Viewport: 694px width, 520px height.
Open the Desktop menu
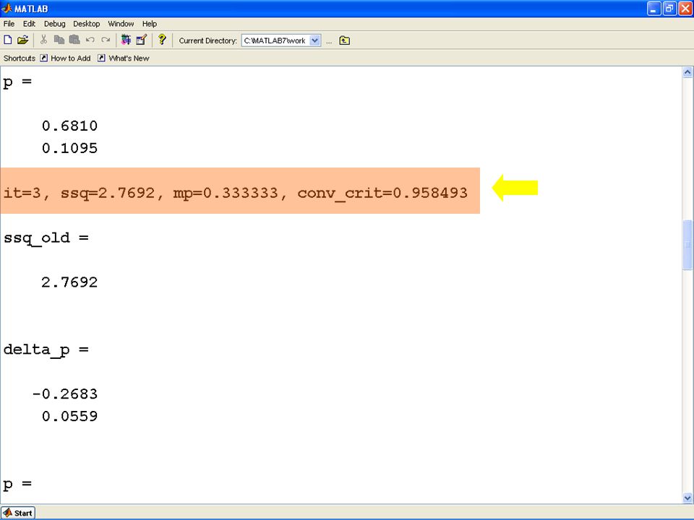(86, 24)
